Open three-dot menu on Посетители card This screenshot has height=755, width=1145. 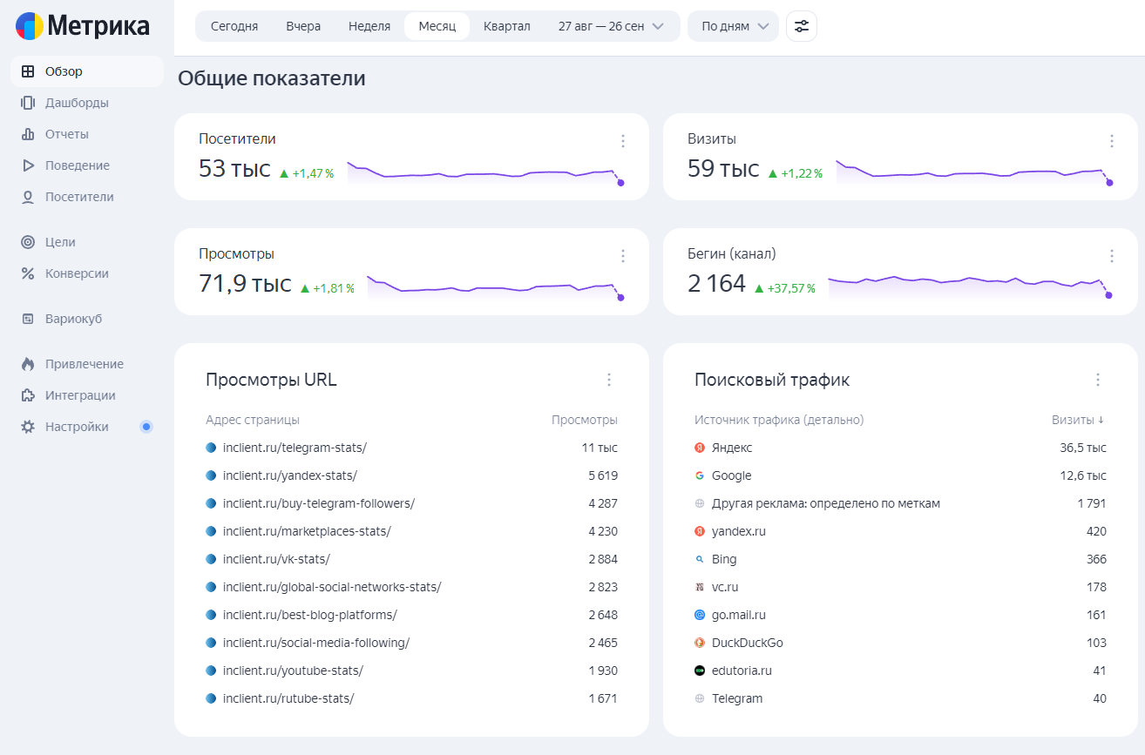click(x=623, y=141)
